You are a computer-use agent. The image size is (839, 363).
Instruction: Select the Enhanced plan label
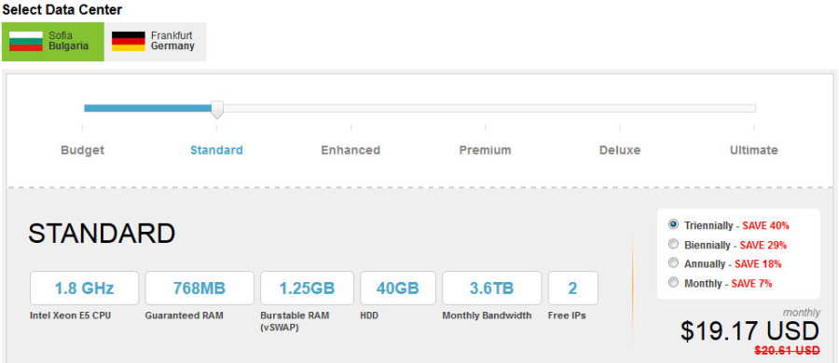click(351, 150)
